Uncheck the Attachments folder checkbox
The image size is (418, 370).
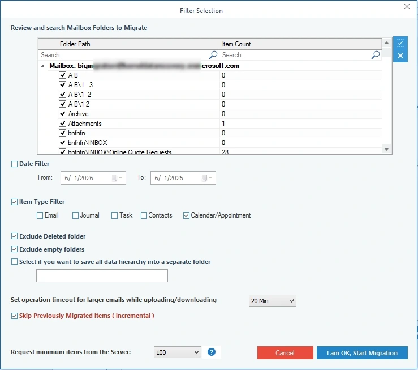62,124
